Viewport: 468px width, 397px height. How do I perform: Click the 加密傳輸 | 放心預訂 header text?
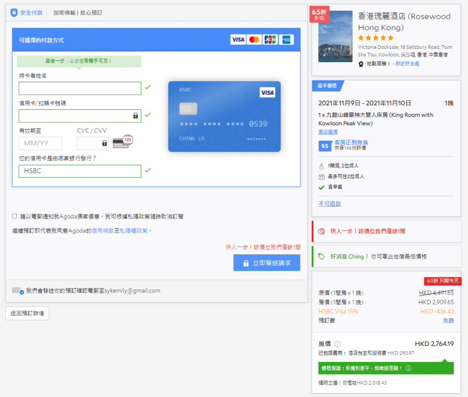pyautogui.click(x=78, y=12)
